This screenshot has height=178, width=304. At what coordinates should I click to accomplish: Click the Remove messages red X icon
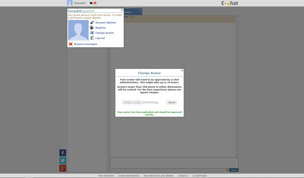[x=71, y=44]
